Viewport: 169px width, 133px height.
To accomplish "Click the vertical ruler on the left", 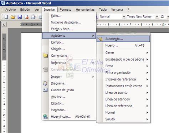I will [4, 83].
